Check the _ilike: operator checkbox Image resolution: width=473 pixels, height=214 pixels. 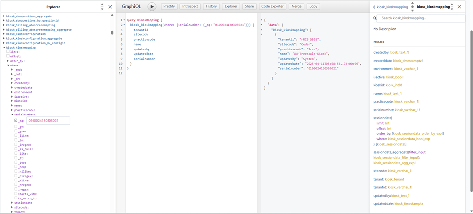16,136
